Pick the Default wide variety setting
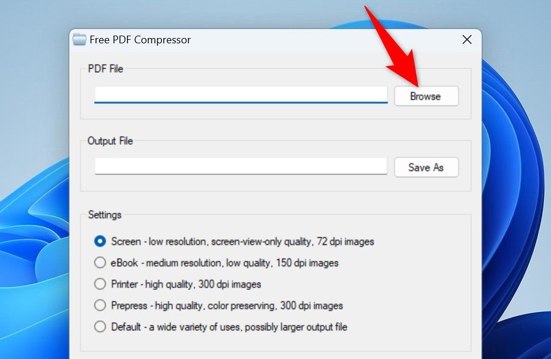Image resolution: width=551 pixels, height=359 pixels. [100, 327]
